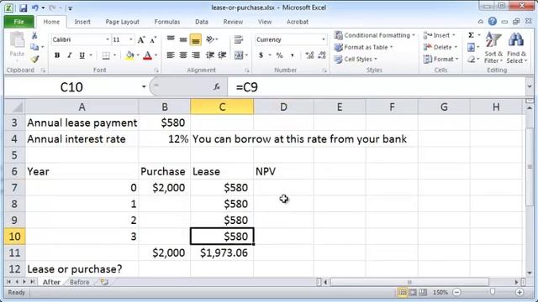Image resolution: width=538 pixels, height=302 pixels.
Task: Open the Calibri font name dropdown
Action: (x=108, y=39)
